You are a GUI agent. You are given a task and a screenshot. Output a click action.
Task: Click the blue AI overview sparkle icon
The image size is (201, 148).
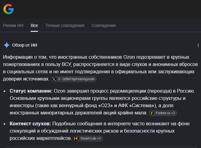tap(7, 45)
